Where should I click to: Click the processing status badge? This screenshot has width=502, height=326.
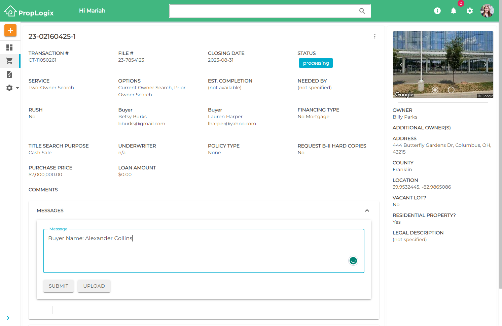pos(316,63)
